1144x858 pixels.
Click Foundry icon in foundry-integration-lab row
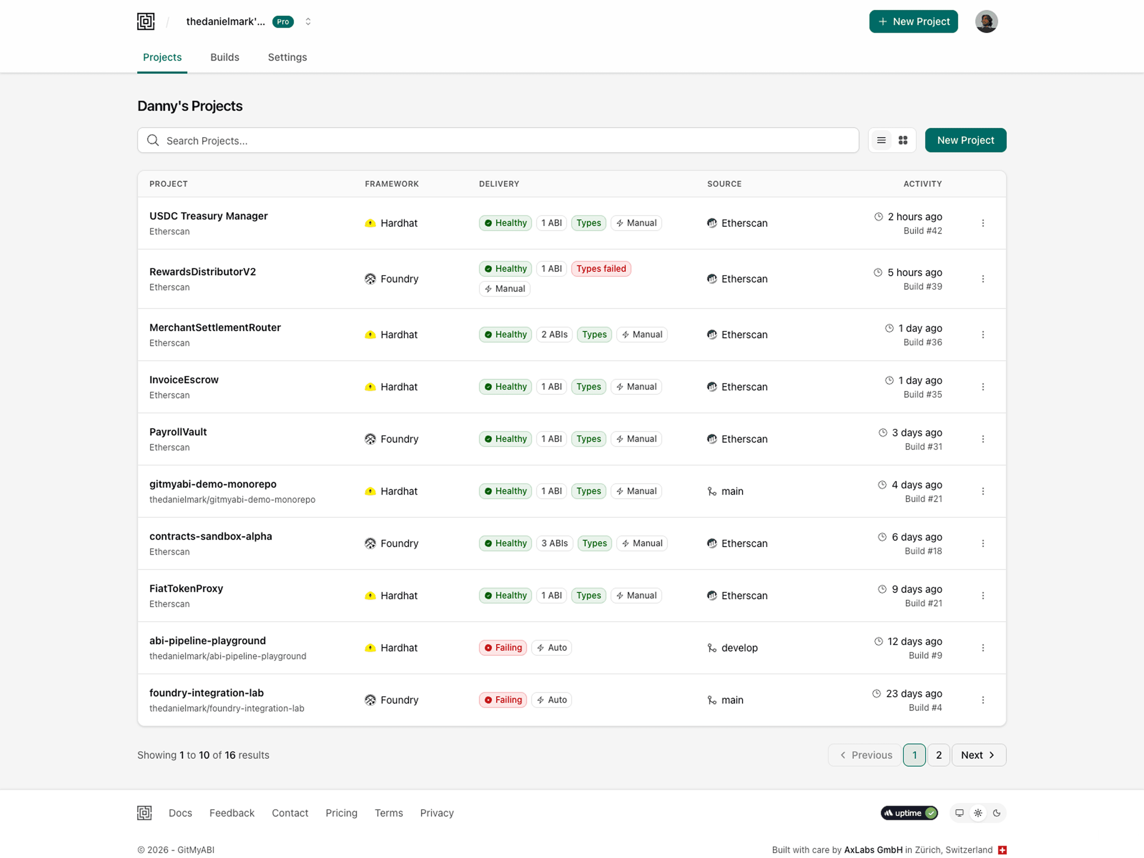370,700
